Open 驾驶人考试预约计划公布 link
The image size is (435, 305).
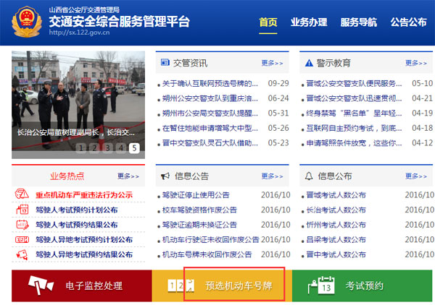(77, 210)
